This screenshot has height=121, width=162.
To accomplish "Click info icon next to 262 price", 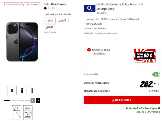I will [158, 84].
